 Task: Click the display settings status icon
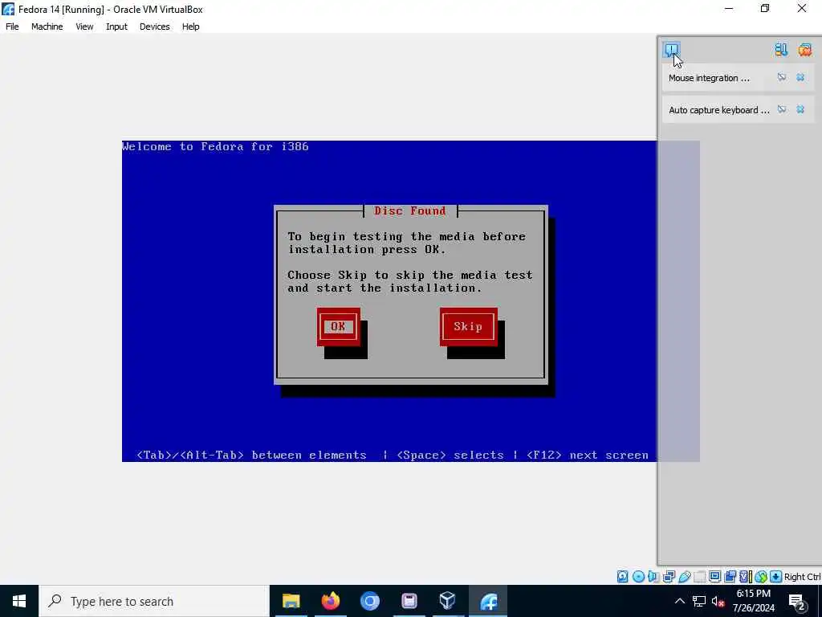[714, 577]
